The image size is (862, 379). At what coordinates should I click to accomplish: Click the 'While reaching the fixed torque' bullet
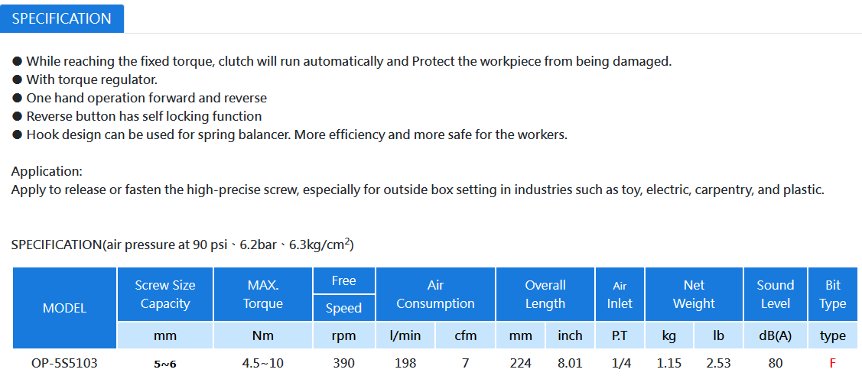341,61
